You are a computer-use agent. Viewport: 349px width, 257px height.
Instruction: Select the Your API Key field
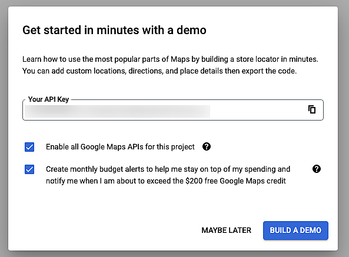tap(173, 110)
